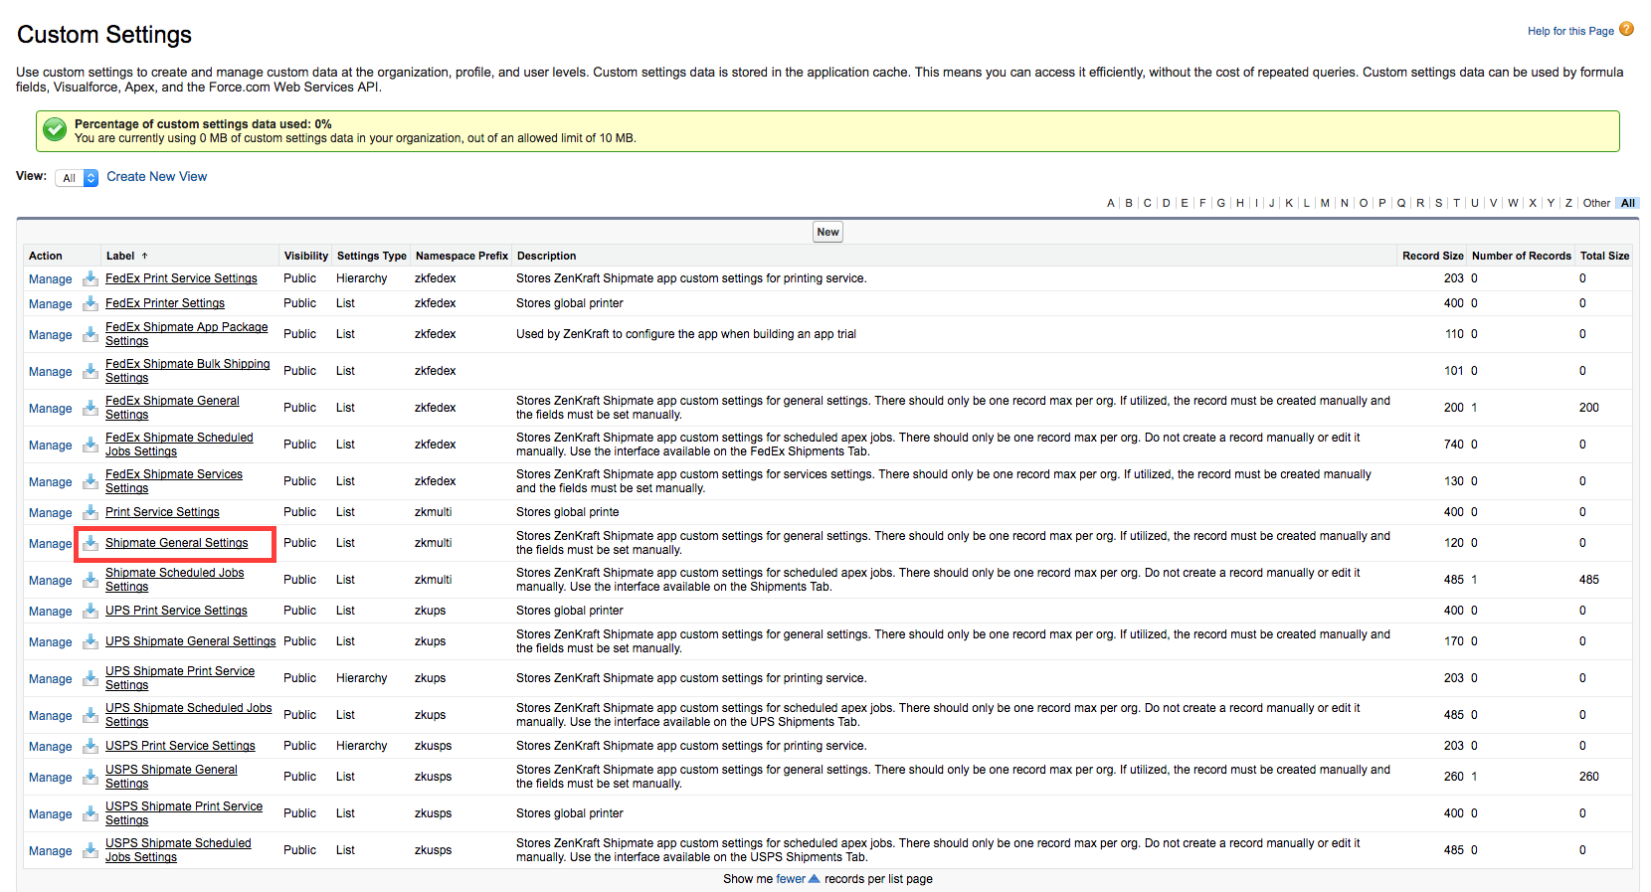
Task: Click download icon for FedEx Shipmate Services Settings
Action: point(90,481)
